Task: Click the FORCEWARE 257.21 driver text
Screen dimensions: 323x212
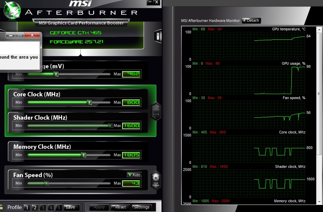Action: 77,42
